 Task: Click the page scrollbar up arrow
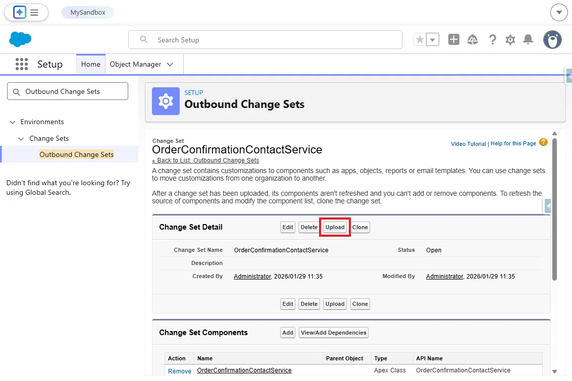(554, 133)
